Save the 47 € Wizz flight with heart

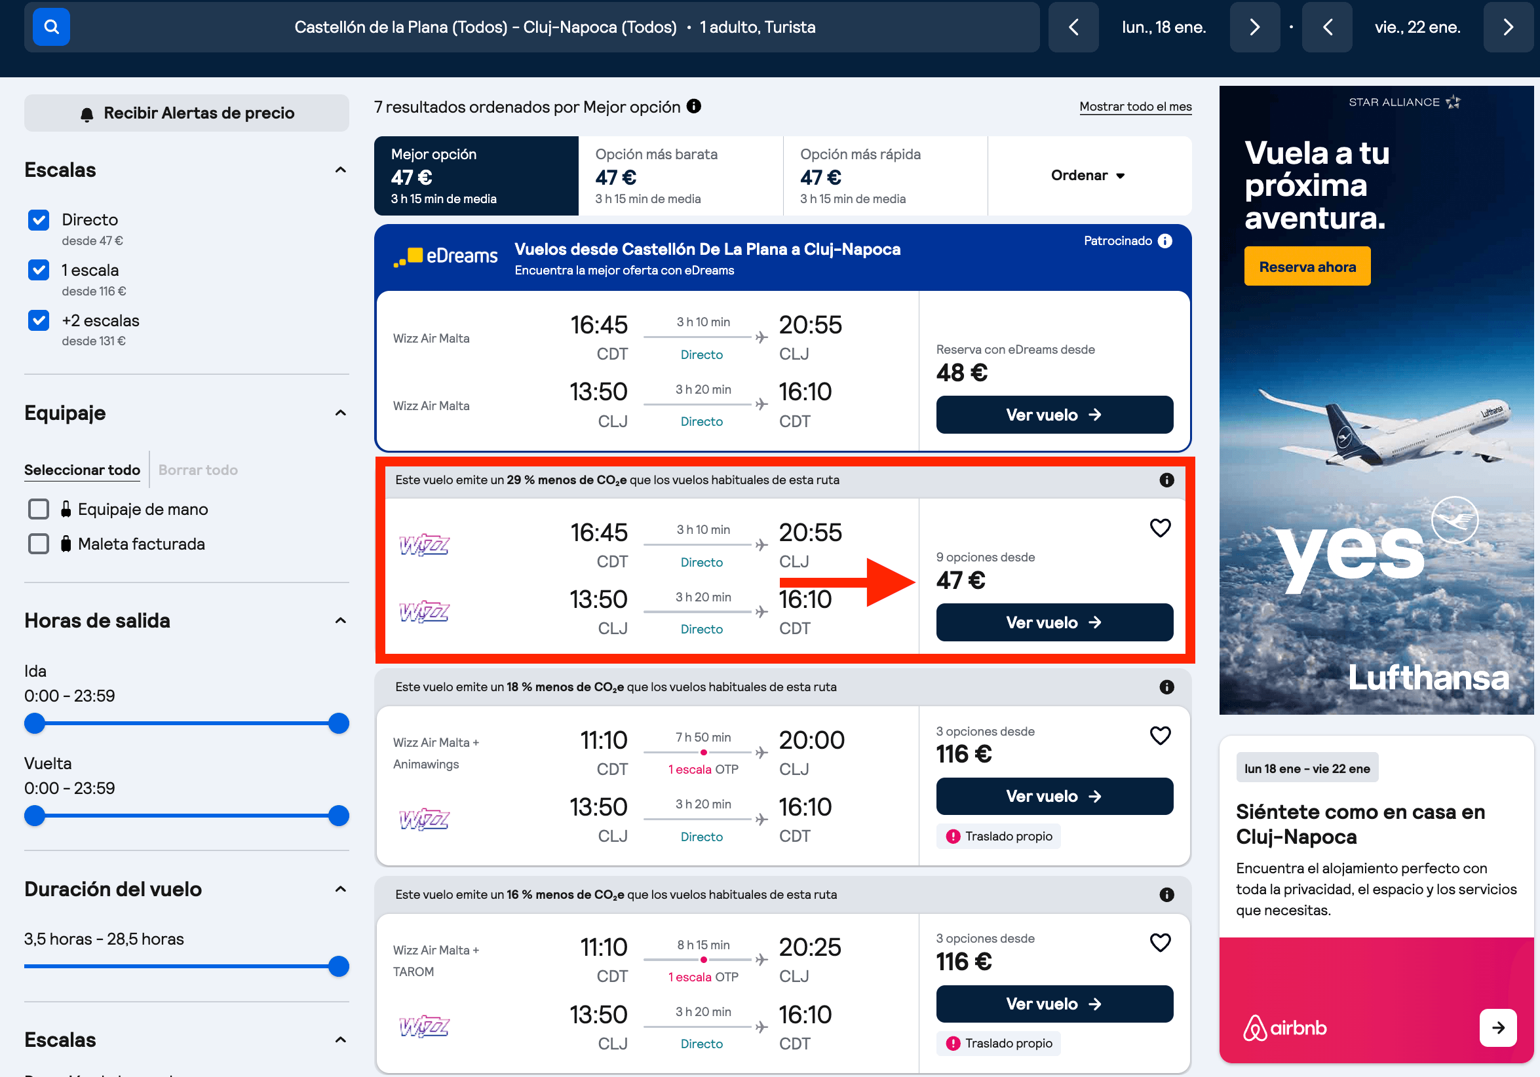pyautogui.click(x=1160, y=529)
